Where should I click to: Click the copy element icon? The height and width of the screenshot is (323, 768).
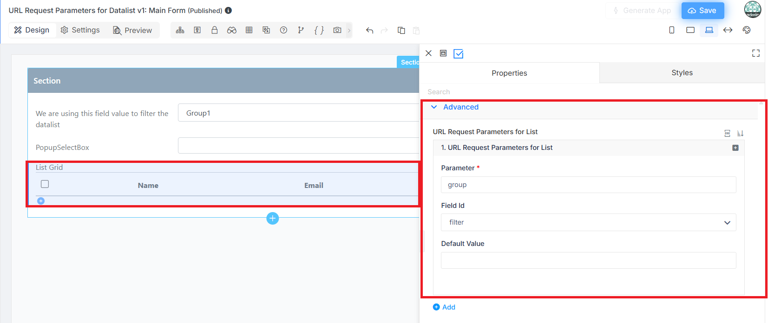point(401,30)
